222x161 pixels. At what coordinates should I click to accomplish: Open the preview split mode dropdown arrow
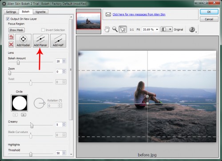point(170,29)
